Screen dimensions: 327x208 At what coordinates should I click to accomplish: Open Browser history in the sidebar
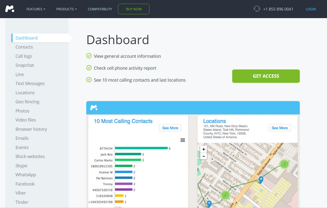[x=31, y=129]
